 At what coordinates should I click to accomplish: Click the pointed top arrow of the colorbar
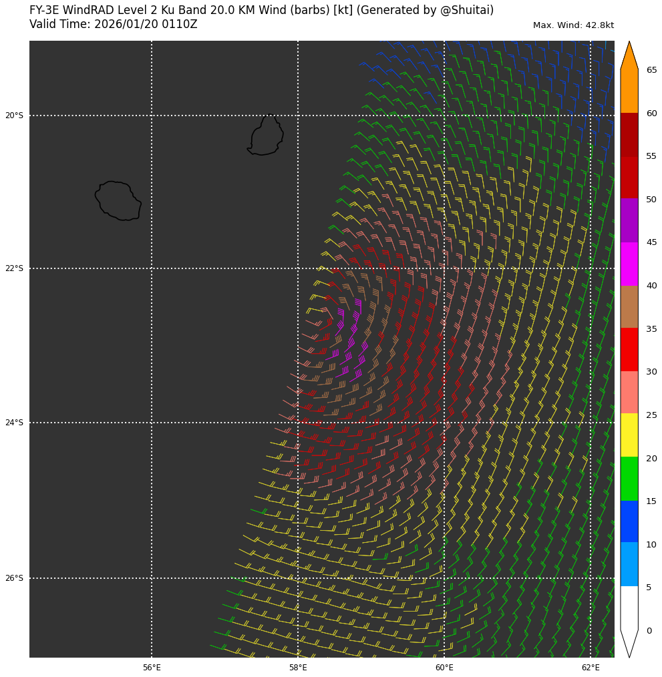coord(629,55)
